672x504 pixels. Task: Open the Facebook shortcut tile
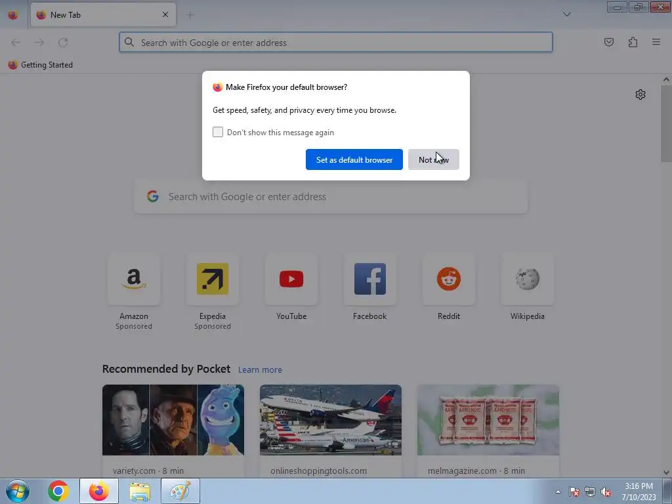pyautogui.click(x=370, y=280)
